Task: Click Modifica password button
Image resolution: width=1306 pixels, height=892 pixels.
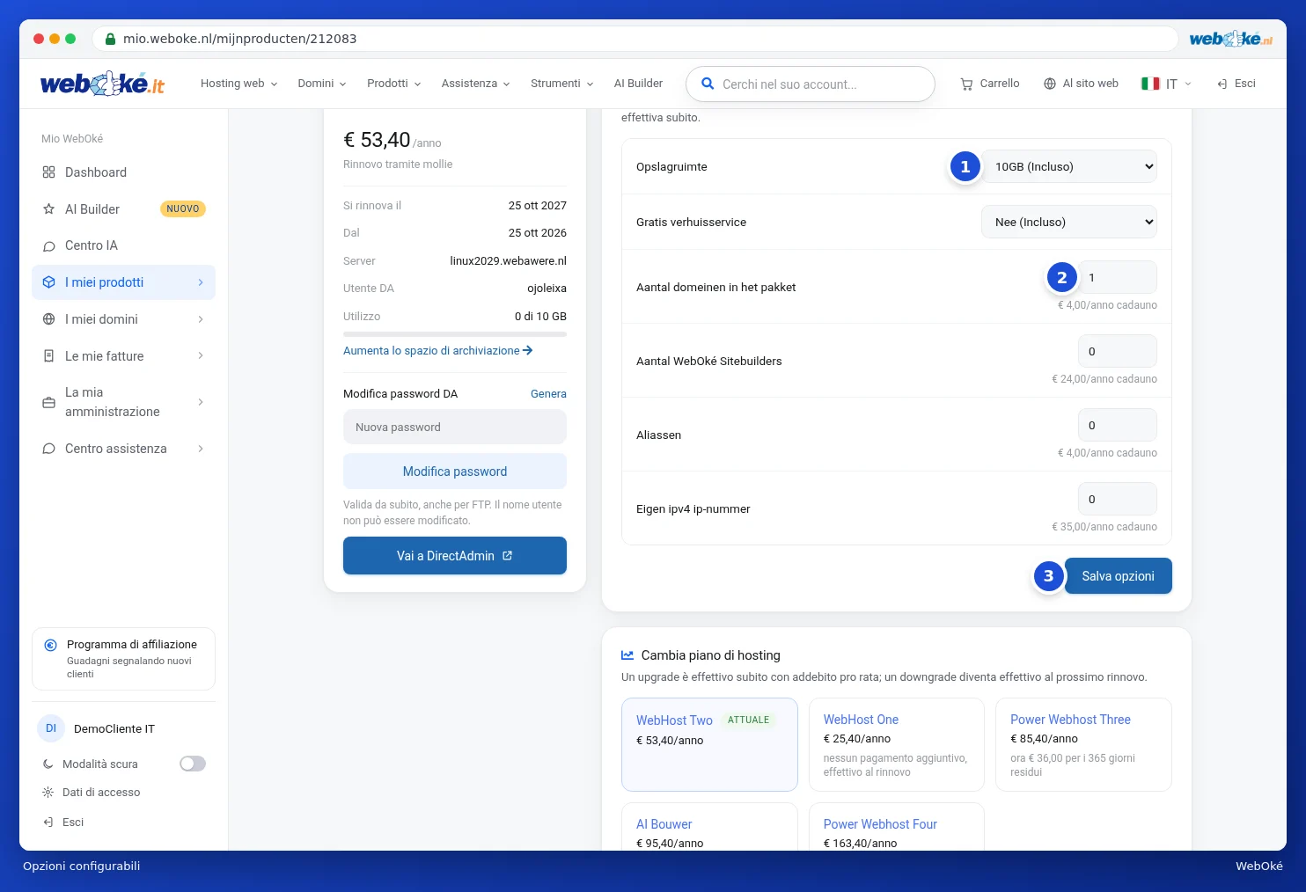Action: click(x=455, y=472)
